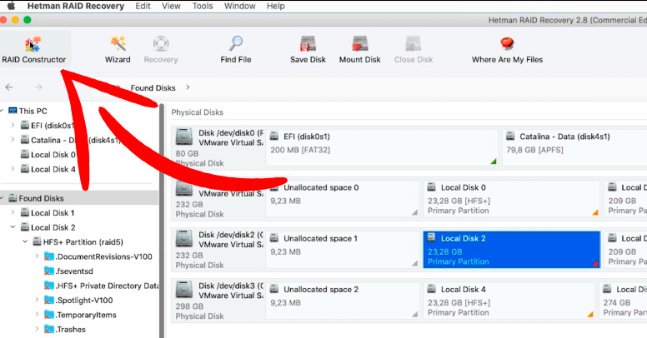Expand the Catalina - Data tree node

click(13, 139)
